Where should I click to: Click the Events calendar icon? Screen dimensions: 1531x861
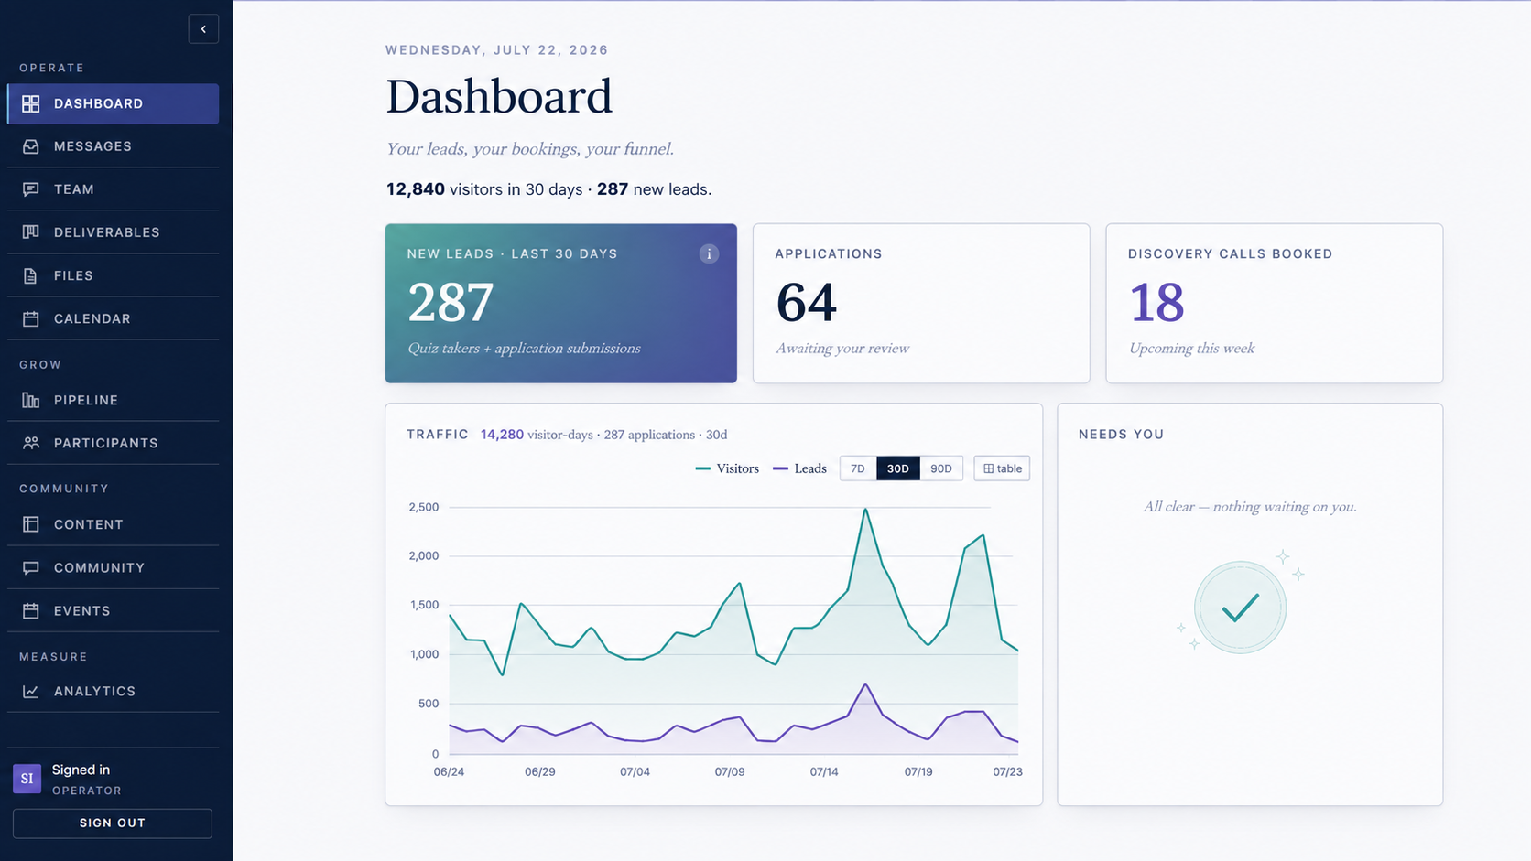(31, 610)
